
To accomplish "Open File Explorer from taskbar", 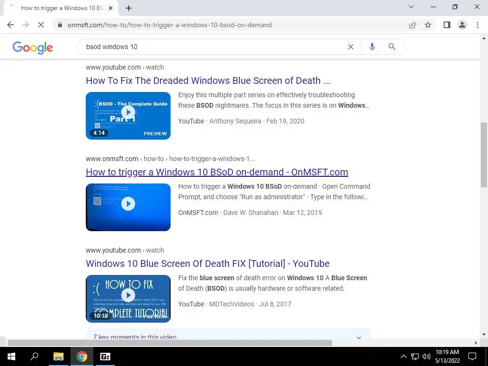I will coord(58,356).
